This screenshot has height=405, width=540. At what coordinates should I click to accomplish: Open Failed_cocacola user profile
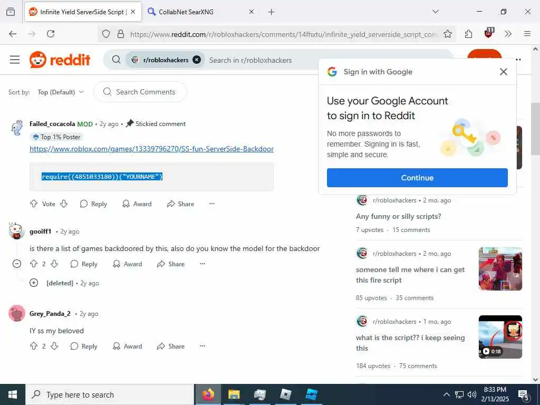[52, 123]
